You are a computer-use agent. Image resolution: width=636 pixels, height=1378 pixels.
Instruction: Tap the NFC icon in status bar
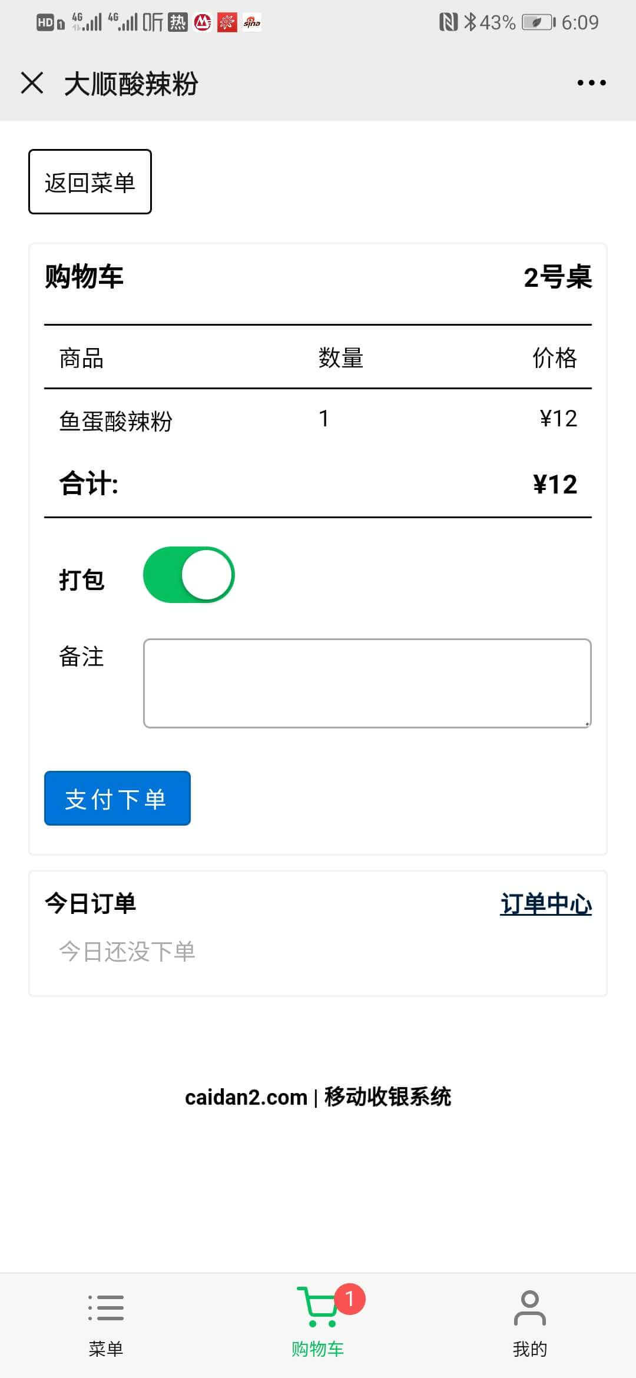[448, 22]
